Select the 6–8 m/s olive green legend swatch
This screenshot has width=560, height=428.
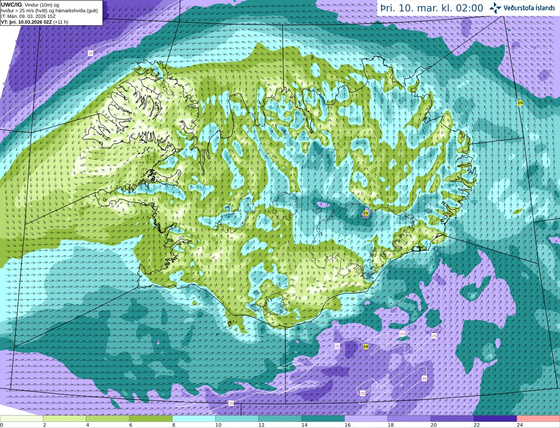pos(151,418)
